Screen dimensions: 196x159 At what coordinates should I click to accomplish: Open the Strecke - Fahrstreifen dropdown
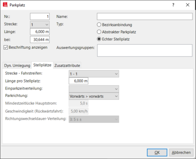pos(94,74)
